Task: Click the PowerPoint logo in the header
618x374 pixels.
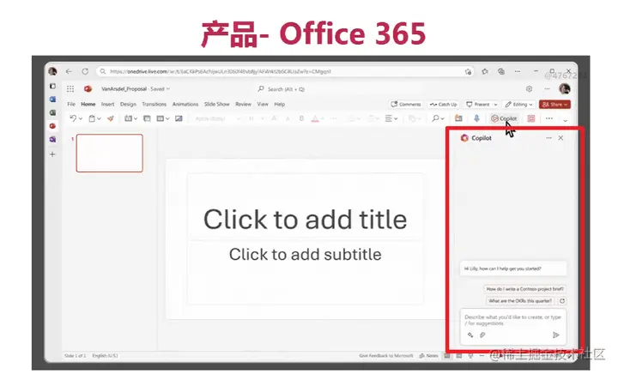Action: click(88, 89)
